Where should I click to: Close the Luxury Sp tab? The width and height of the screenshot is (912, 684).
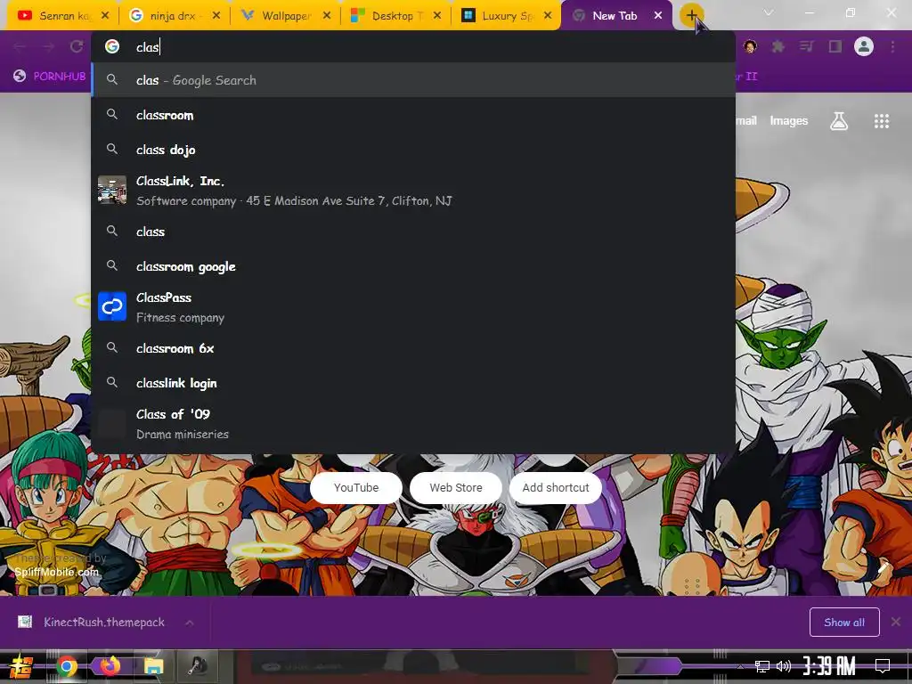(548, 16)
